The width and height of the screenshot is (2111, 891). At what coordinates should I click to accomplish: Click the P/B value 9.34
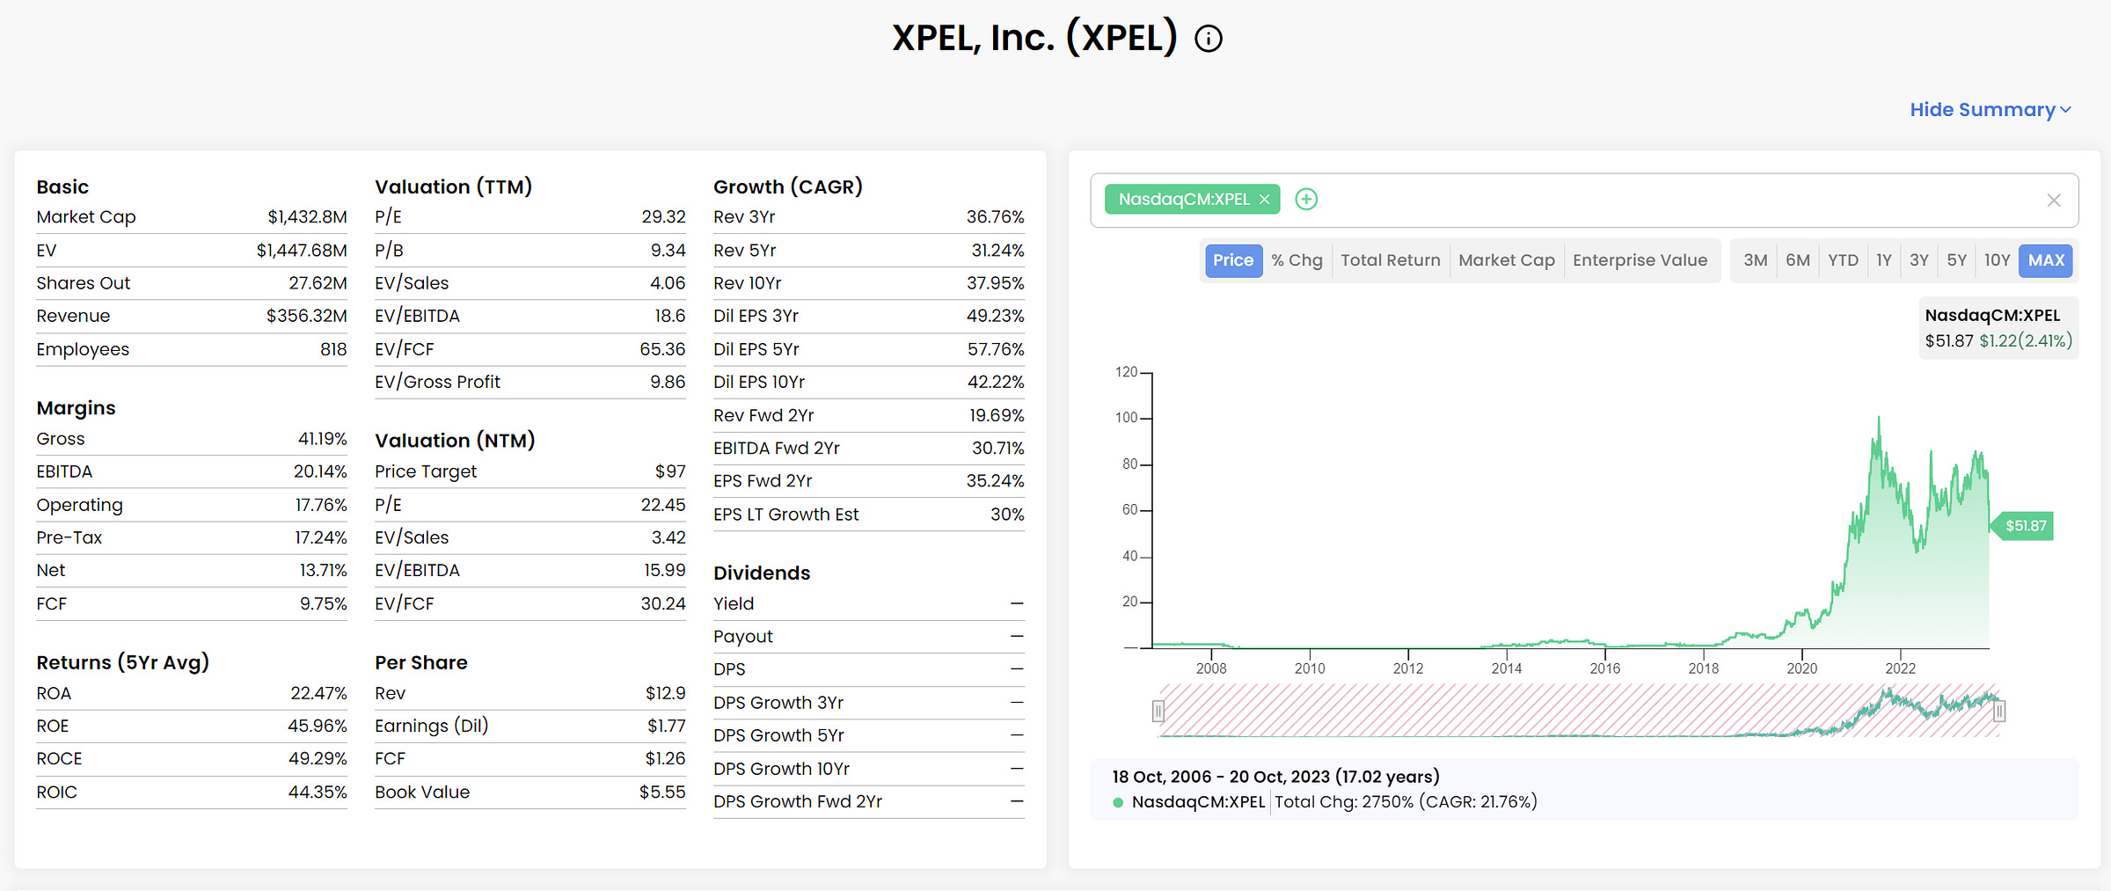click(668, 251)
